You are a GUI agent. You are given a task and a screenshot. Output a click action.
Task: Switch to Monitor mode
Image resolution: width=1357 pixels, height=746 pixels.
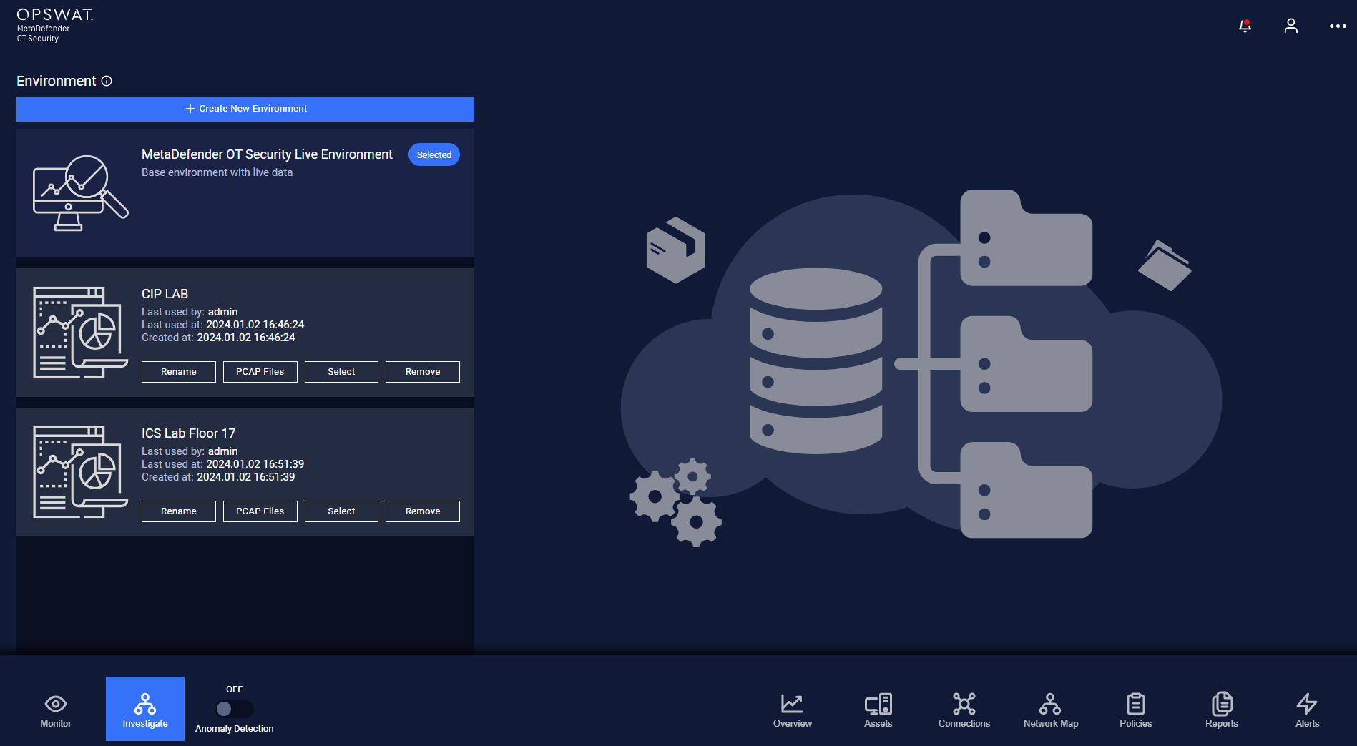pos(56,710)
